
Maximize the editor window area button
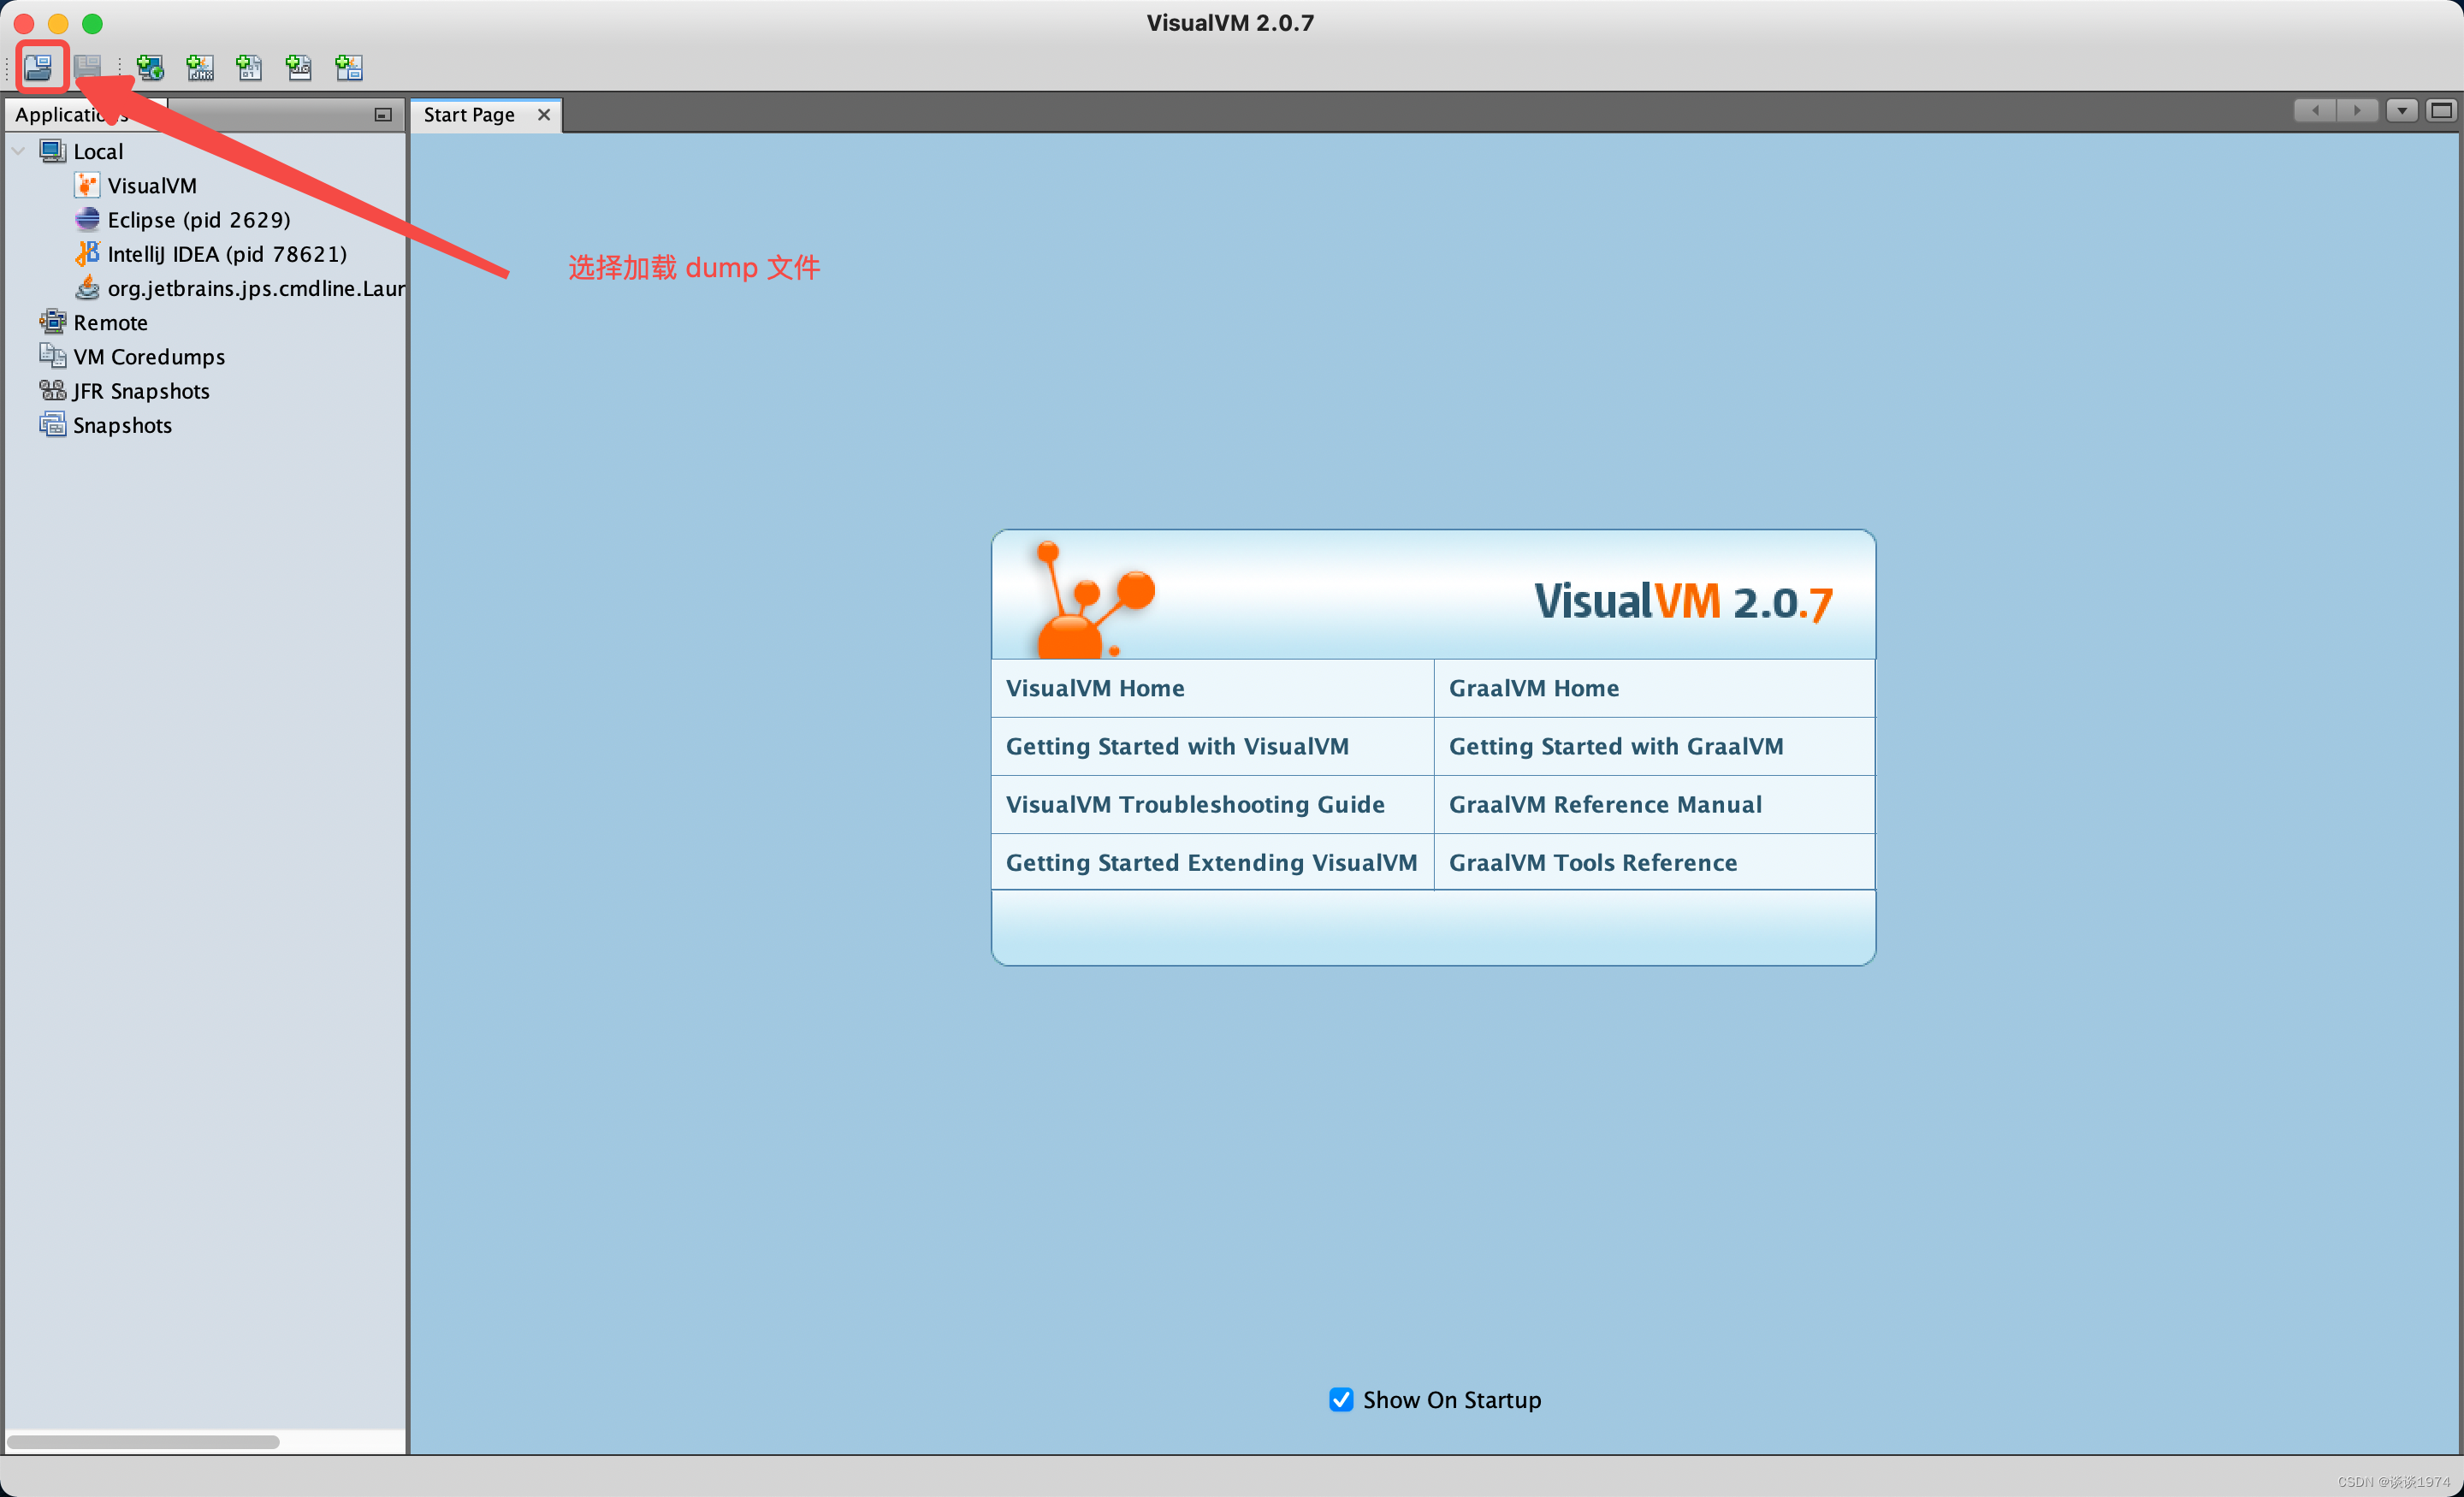pos(2441,111)
